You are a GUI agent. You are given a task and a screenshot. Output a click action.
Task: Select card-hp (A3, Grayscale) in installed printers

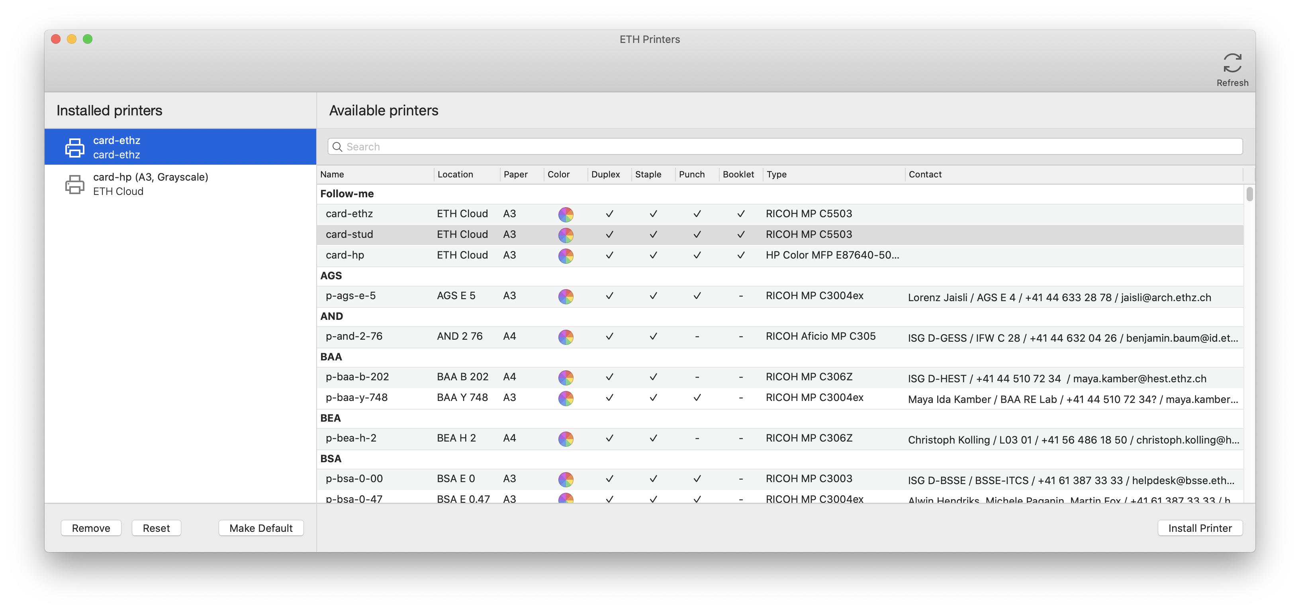(x=180, y=184)
